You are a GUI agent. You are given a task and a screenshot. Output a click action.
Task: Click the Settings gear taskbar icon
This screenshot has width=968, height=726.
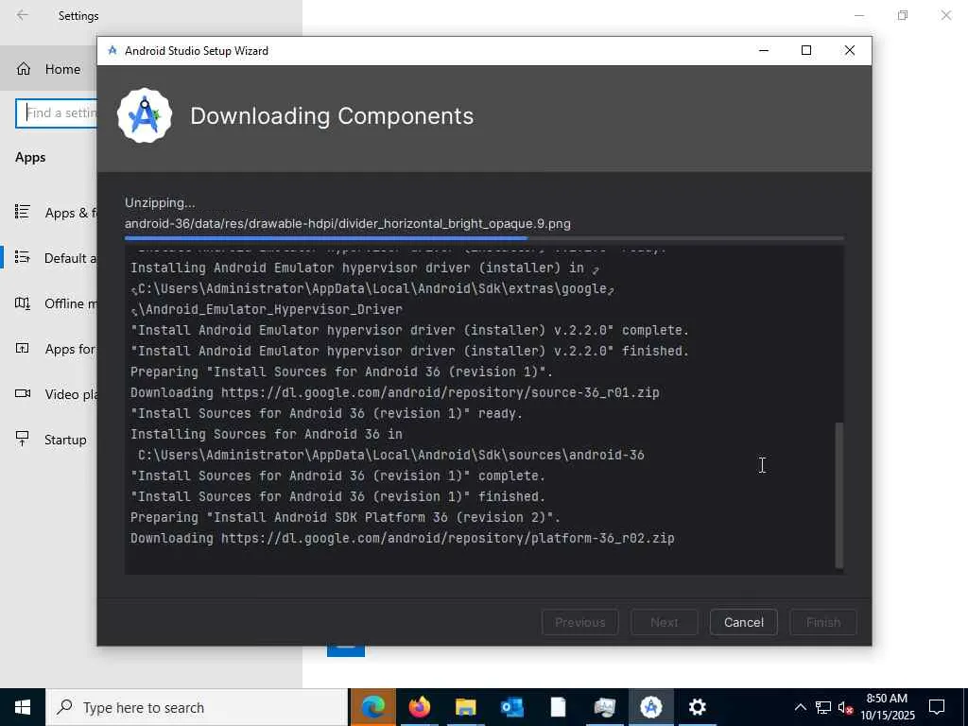coord(697,707)
